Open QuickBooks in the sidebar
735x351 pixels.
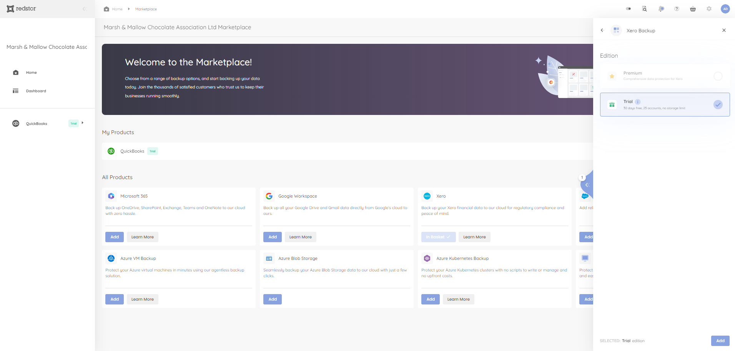point(37,124)
